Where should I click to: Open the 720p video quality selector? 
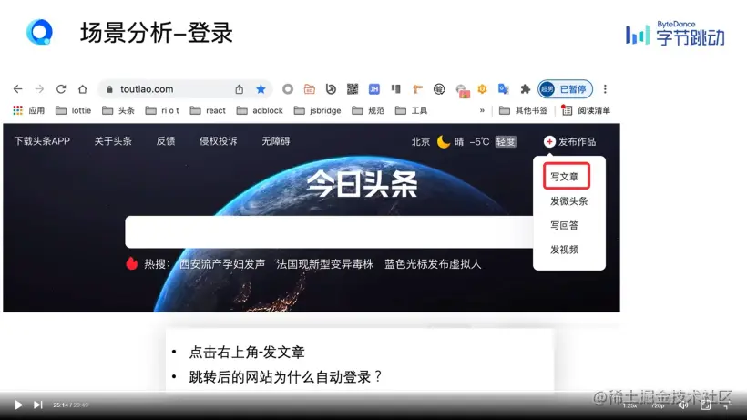click(x=658, y=405)
